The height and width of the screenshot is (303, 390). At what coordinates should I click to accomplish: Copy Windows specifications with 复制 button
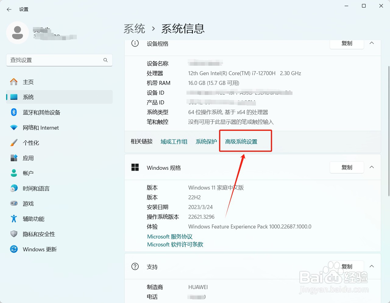(x=347, y=167)
